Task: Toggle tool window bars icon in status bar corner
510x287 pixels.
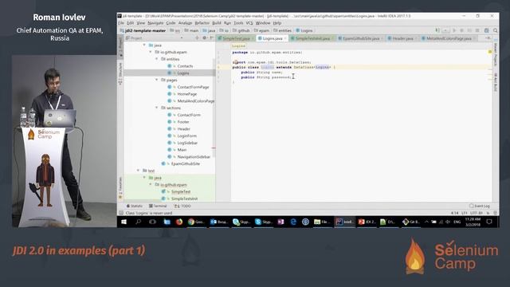Action: [x=121, y=213]
